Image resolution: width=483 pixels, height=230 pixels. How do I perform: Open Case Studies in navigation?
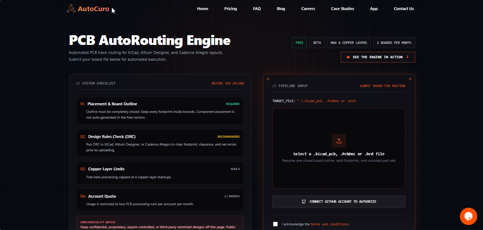coord(343,9)
